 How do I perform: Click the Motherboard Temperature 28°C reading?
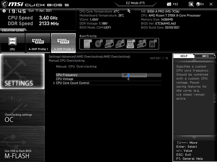tap(102, 15)
